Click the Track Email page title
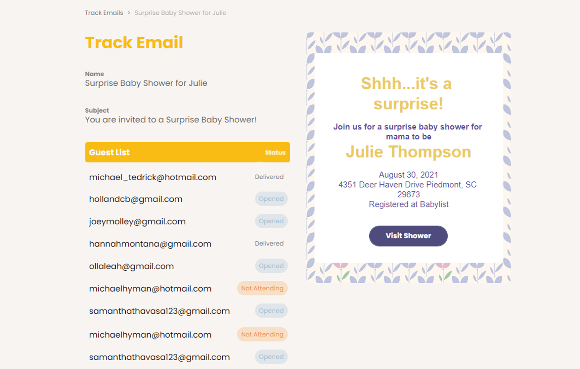Image resolution: width=580 pixels, height=369 pixels. [134, 42]
